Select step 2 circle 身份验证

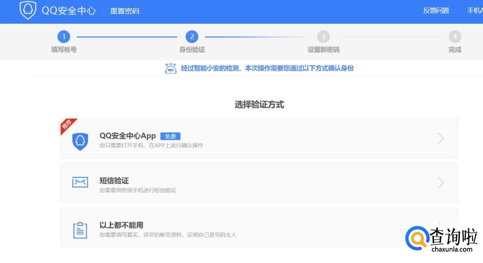192,37
